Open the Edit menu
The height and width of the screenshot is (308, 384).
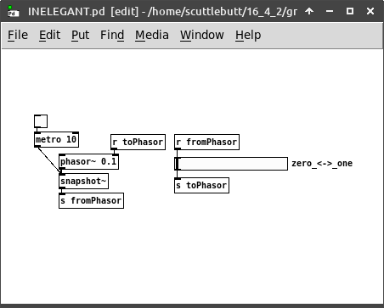(x=49, y=35)
